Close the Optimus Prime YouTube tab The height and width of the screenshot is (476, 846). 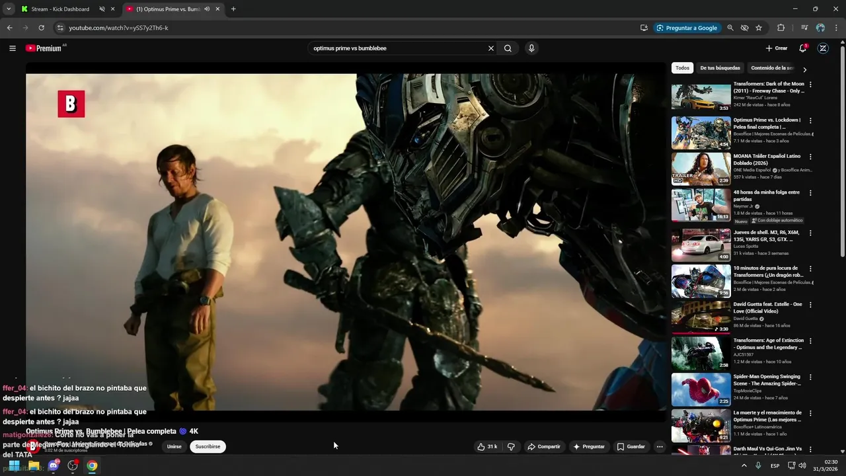click(x=217, y=9)
